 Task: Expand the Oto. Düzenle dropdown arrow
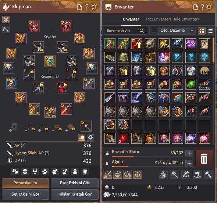tap(192, 31)
